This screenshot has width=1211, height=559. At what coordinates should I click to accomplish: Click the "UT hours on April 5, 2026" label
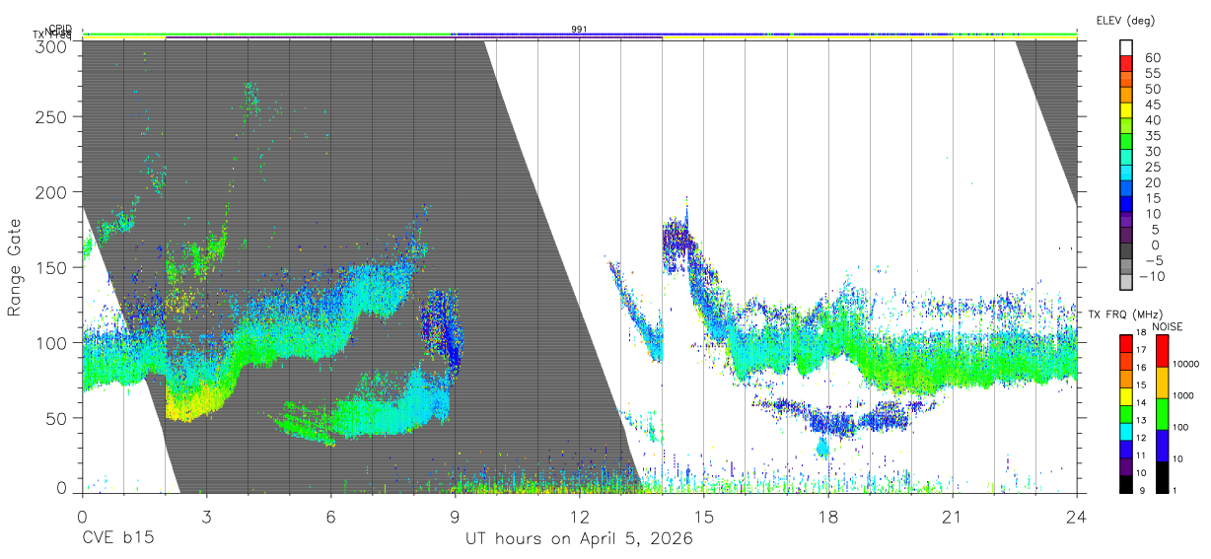pos(579,539)
